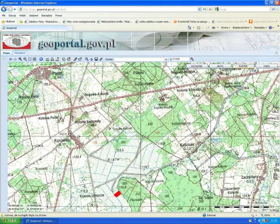Open the address bar history dropdown
This screenshot has height=224, width=280.
(x=199, y=9)
